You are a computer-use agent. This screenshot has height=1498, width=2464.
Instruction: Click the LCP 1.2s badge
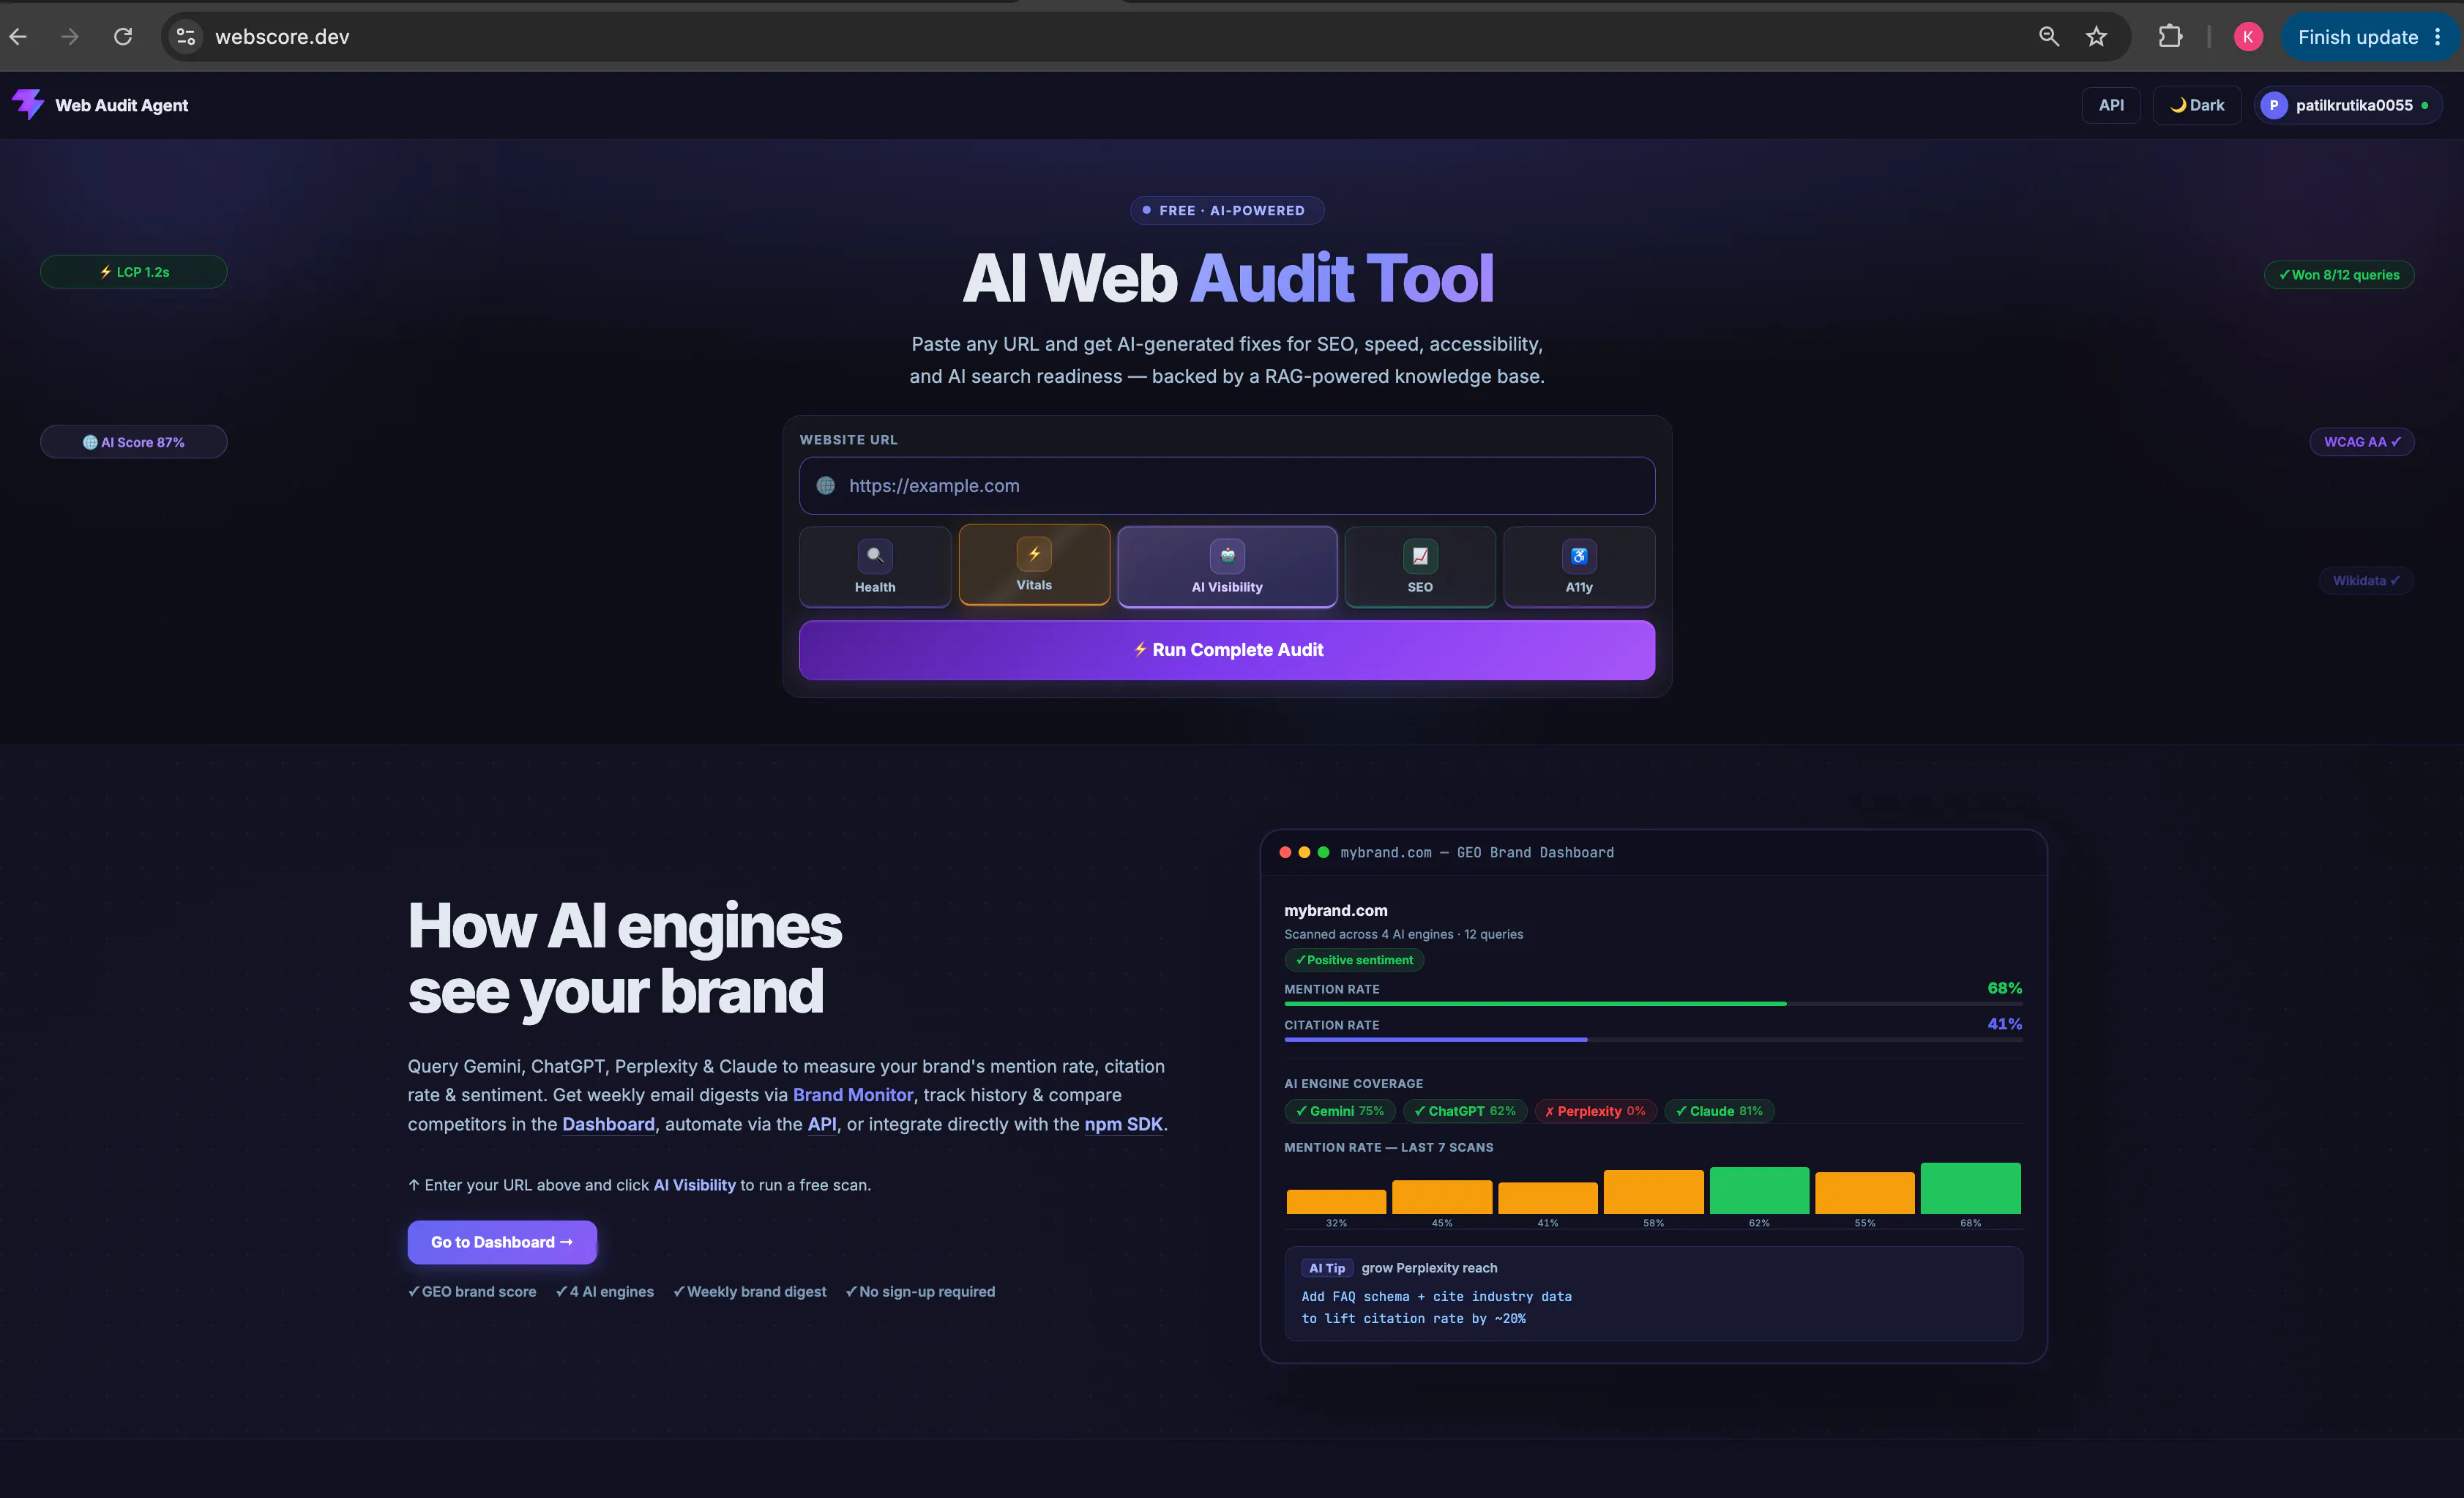(134, 272)
